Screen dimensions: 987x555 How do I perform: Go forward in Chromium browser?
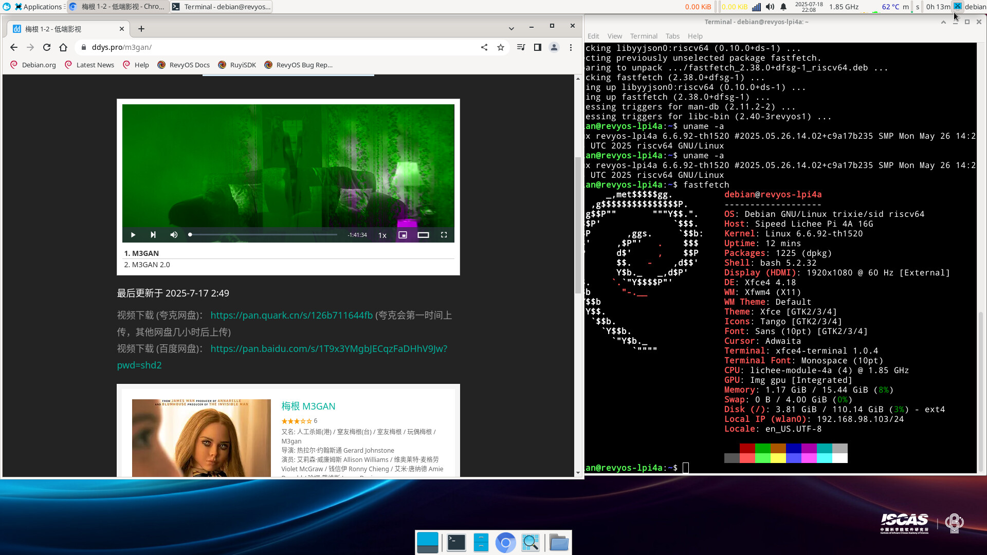point(30,47)
